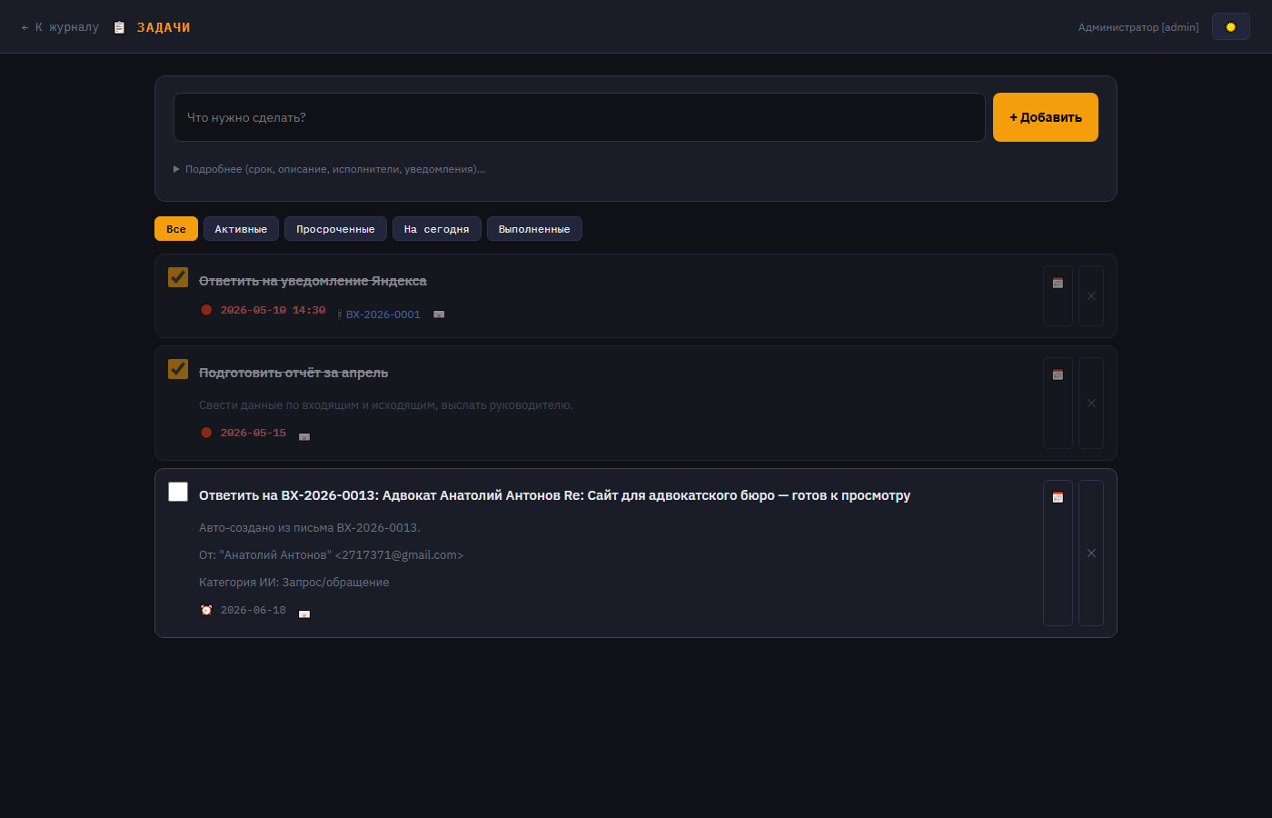
Task: Mark the Ответить на ВХ-2026-0013 task done
Action: (178, 492)
